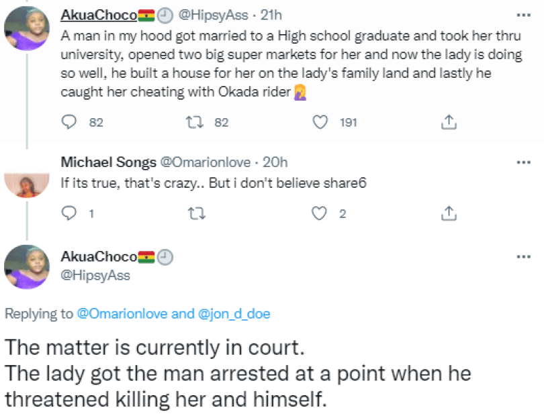Retweet AkuaChoco's hood marriage tweet
This screenshot has width=544, height=418.
click(x=193, y=122)
